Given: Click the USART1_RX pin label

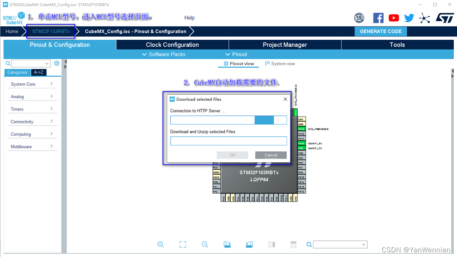Looking at the screenshot, I should [x=315, y=144].
